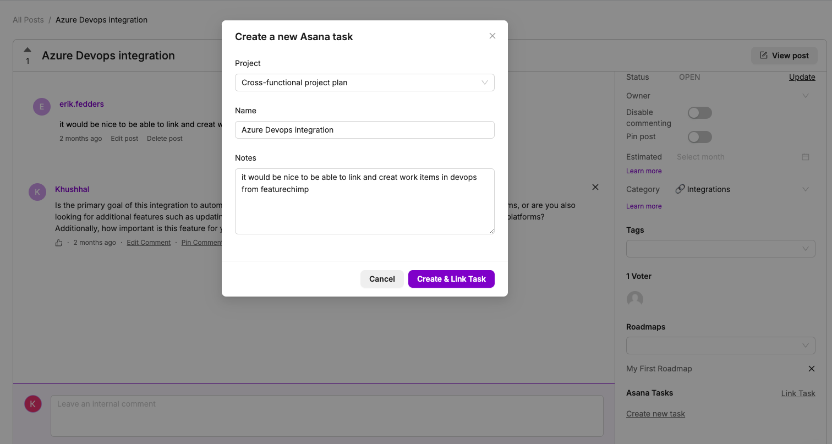Remove My First Roadmap with X icon
The image size is (832, 444).
pos(811,369)
